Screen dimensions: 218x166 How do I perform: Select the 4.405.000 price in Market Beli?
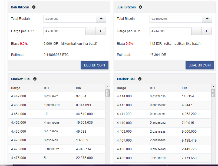pyautogui.click(x=124, y=158)
